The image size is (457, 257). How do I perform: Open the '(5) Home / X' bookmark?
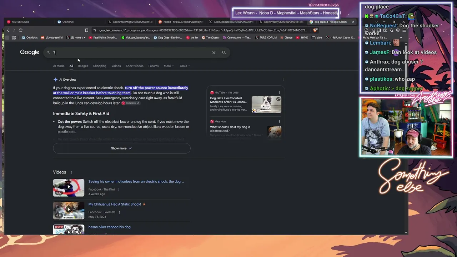[x=76, y=37]
